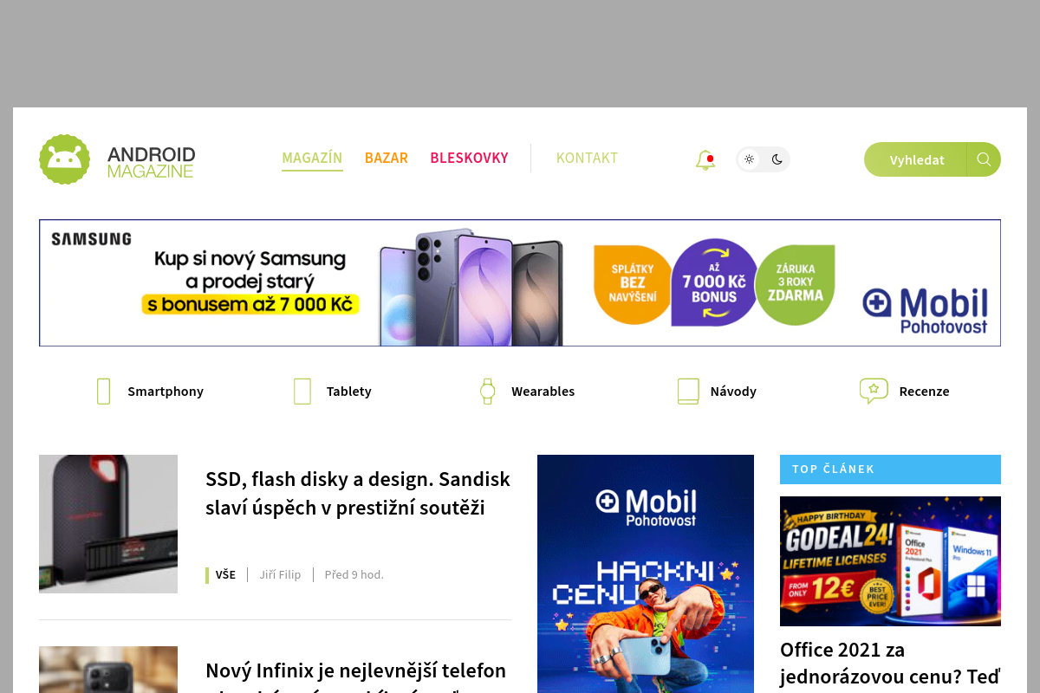Screen dimensions: 1040x693
Task: Open the Recenze category link
Action: click(x=924, y=392)
